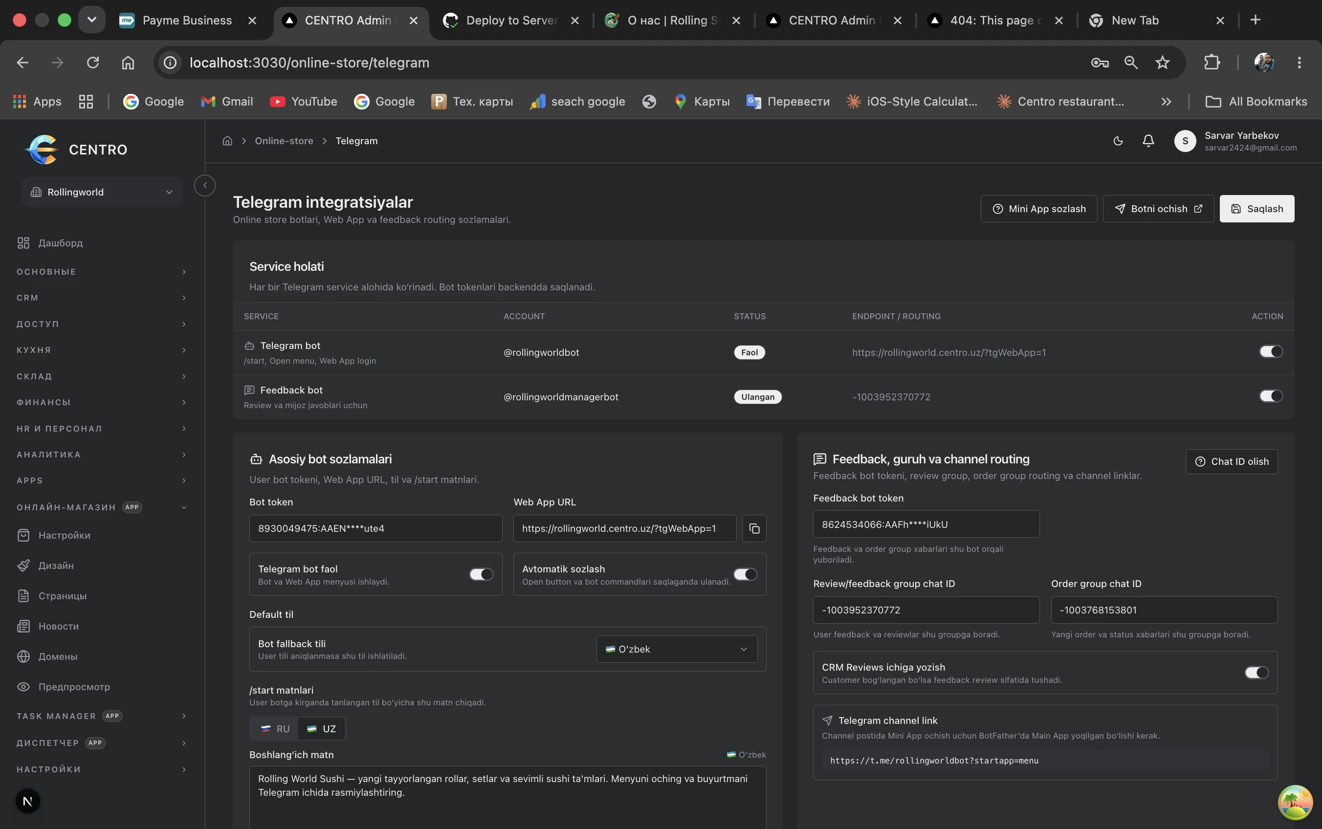Image resolution: width=1322 pixels, height=829 pixels.
Task: Open Chrome profile picture
Action: (1264, 63)
